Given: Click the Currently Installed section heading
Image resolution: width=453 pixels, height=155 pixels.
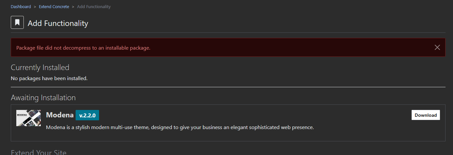Looking at the screenshot, I should (x=40, y=67).
